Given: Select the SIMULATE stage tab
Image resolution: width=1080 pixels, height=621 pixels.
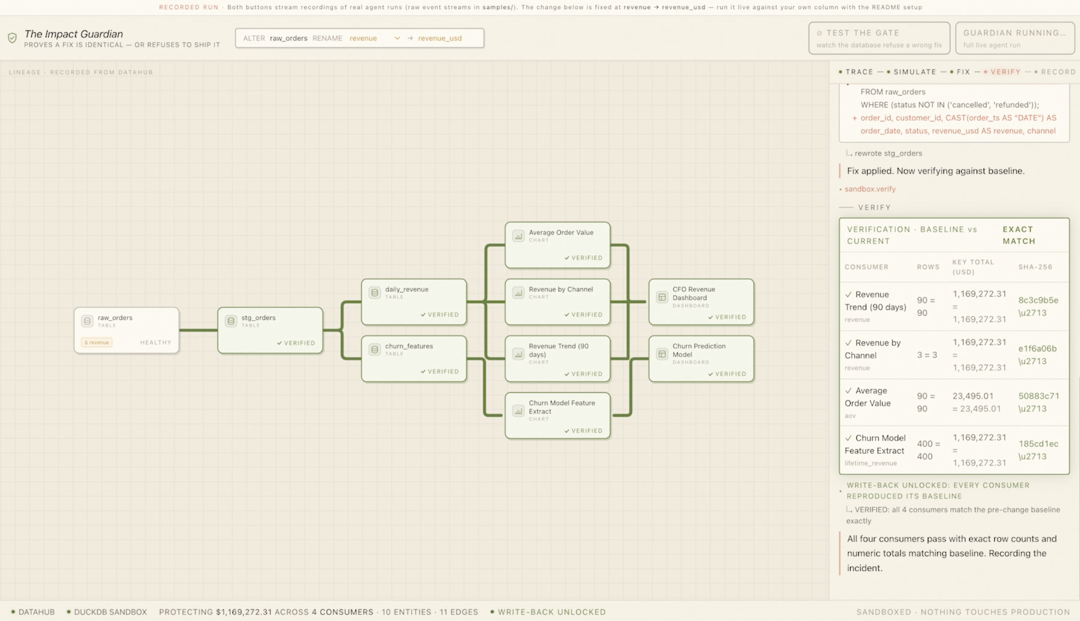Looking at the screenshot, I should pos(911,72).
